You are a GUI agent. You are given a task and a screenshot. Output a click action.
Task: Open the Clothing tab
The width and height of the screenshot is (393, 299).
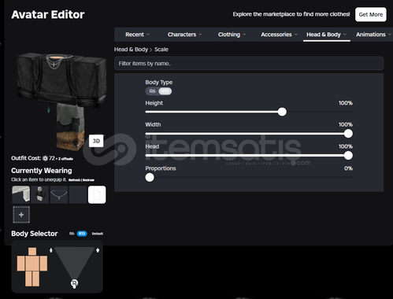(229, 35)
